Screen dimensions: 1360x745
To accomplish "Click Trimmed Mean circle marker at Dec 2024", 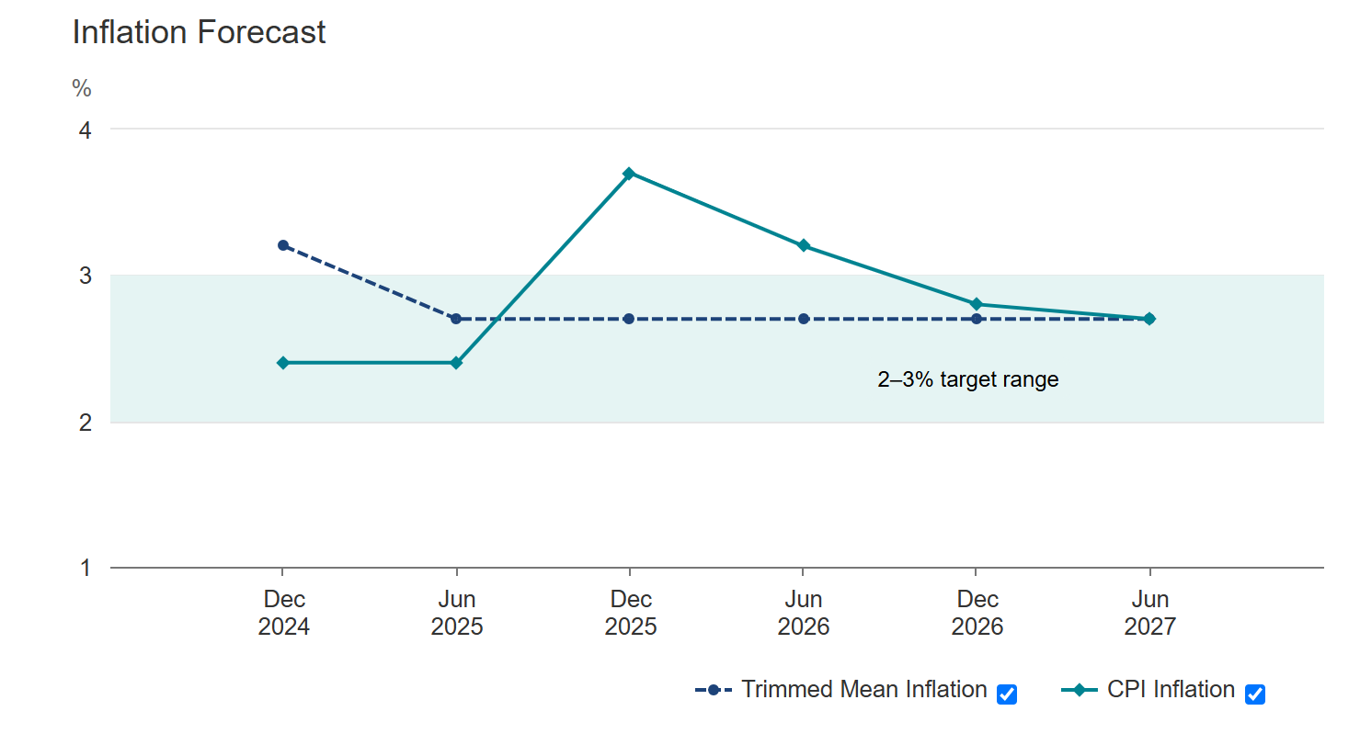I will [283, 245].
